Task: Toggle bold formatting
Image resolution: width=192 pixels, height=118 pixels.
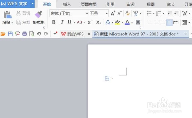Action: (54, 22)
